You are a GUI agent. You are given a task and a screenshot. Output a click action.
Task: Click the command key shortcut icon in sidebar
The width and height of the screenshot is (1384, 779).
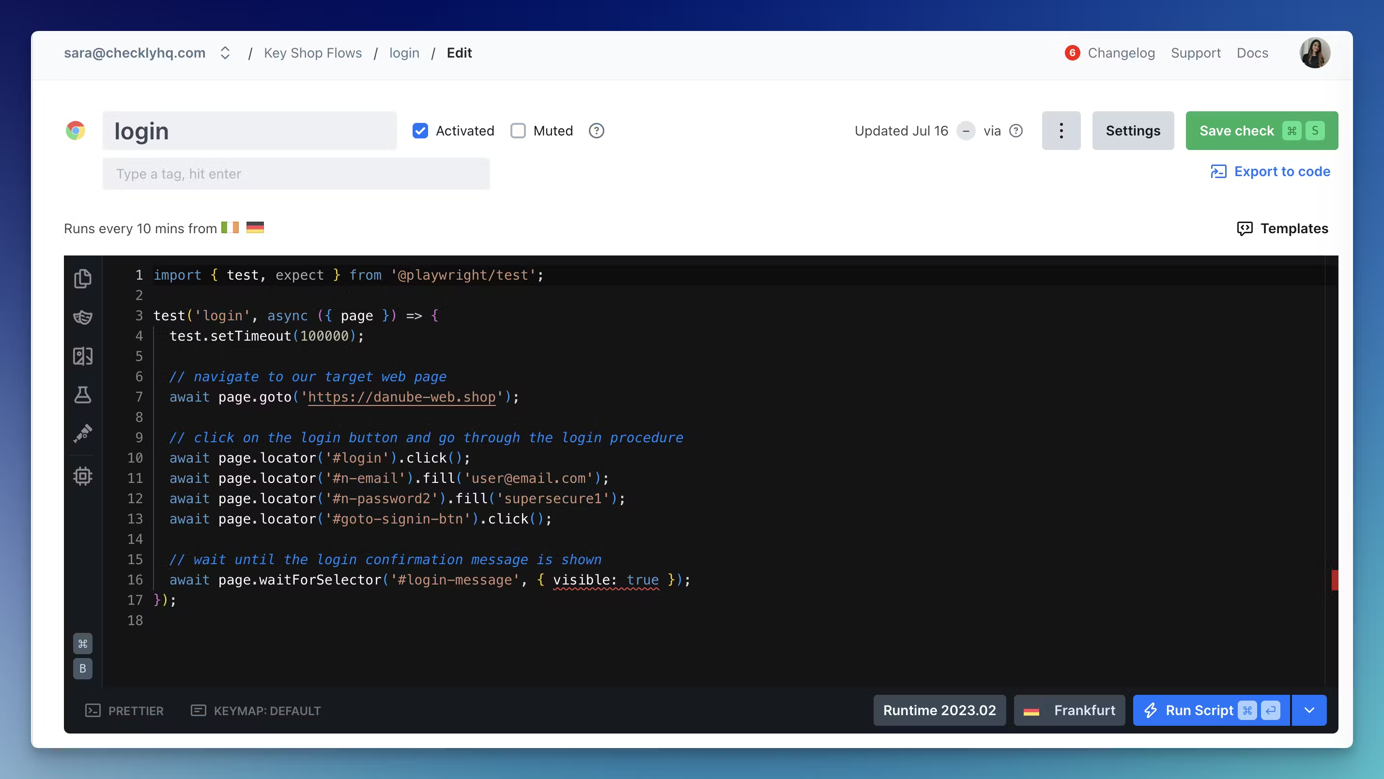82,643
